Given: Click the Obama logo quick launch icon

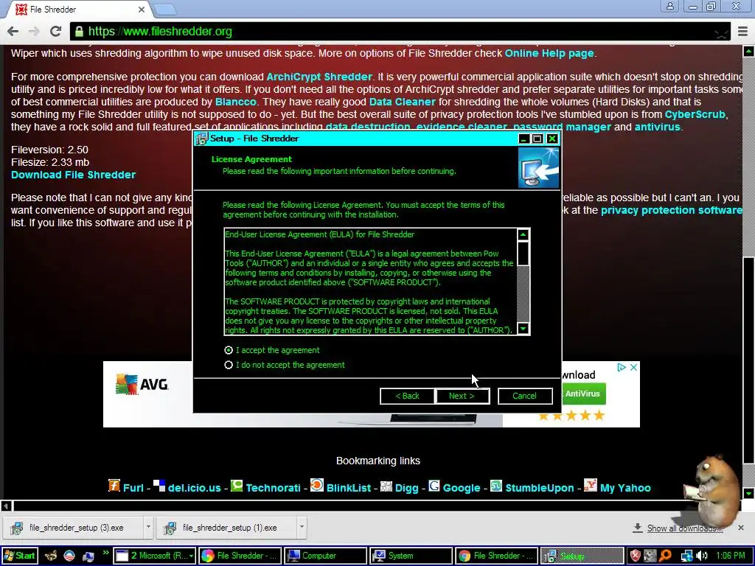Looking at the screenshot, I should click(x=69, y=556).
